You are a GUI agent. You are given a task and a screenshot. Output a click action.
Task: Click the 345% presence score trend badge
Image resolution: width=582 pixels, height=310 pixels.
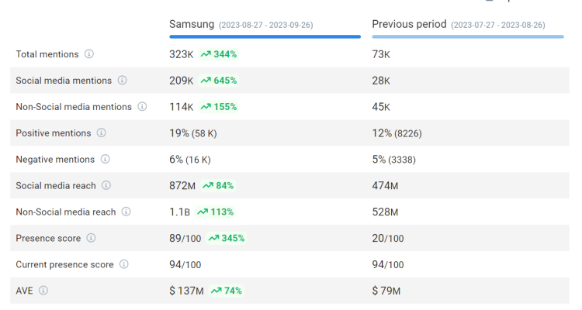tap(227, 238)
